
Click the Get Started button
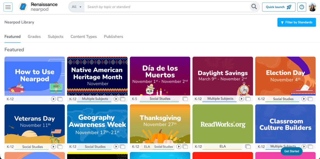click(291, 151)
